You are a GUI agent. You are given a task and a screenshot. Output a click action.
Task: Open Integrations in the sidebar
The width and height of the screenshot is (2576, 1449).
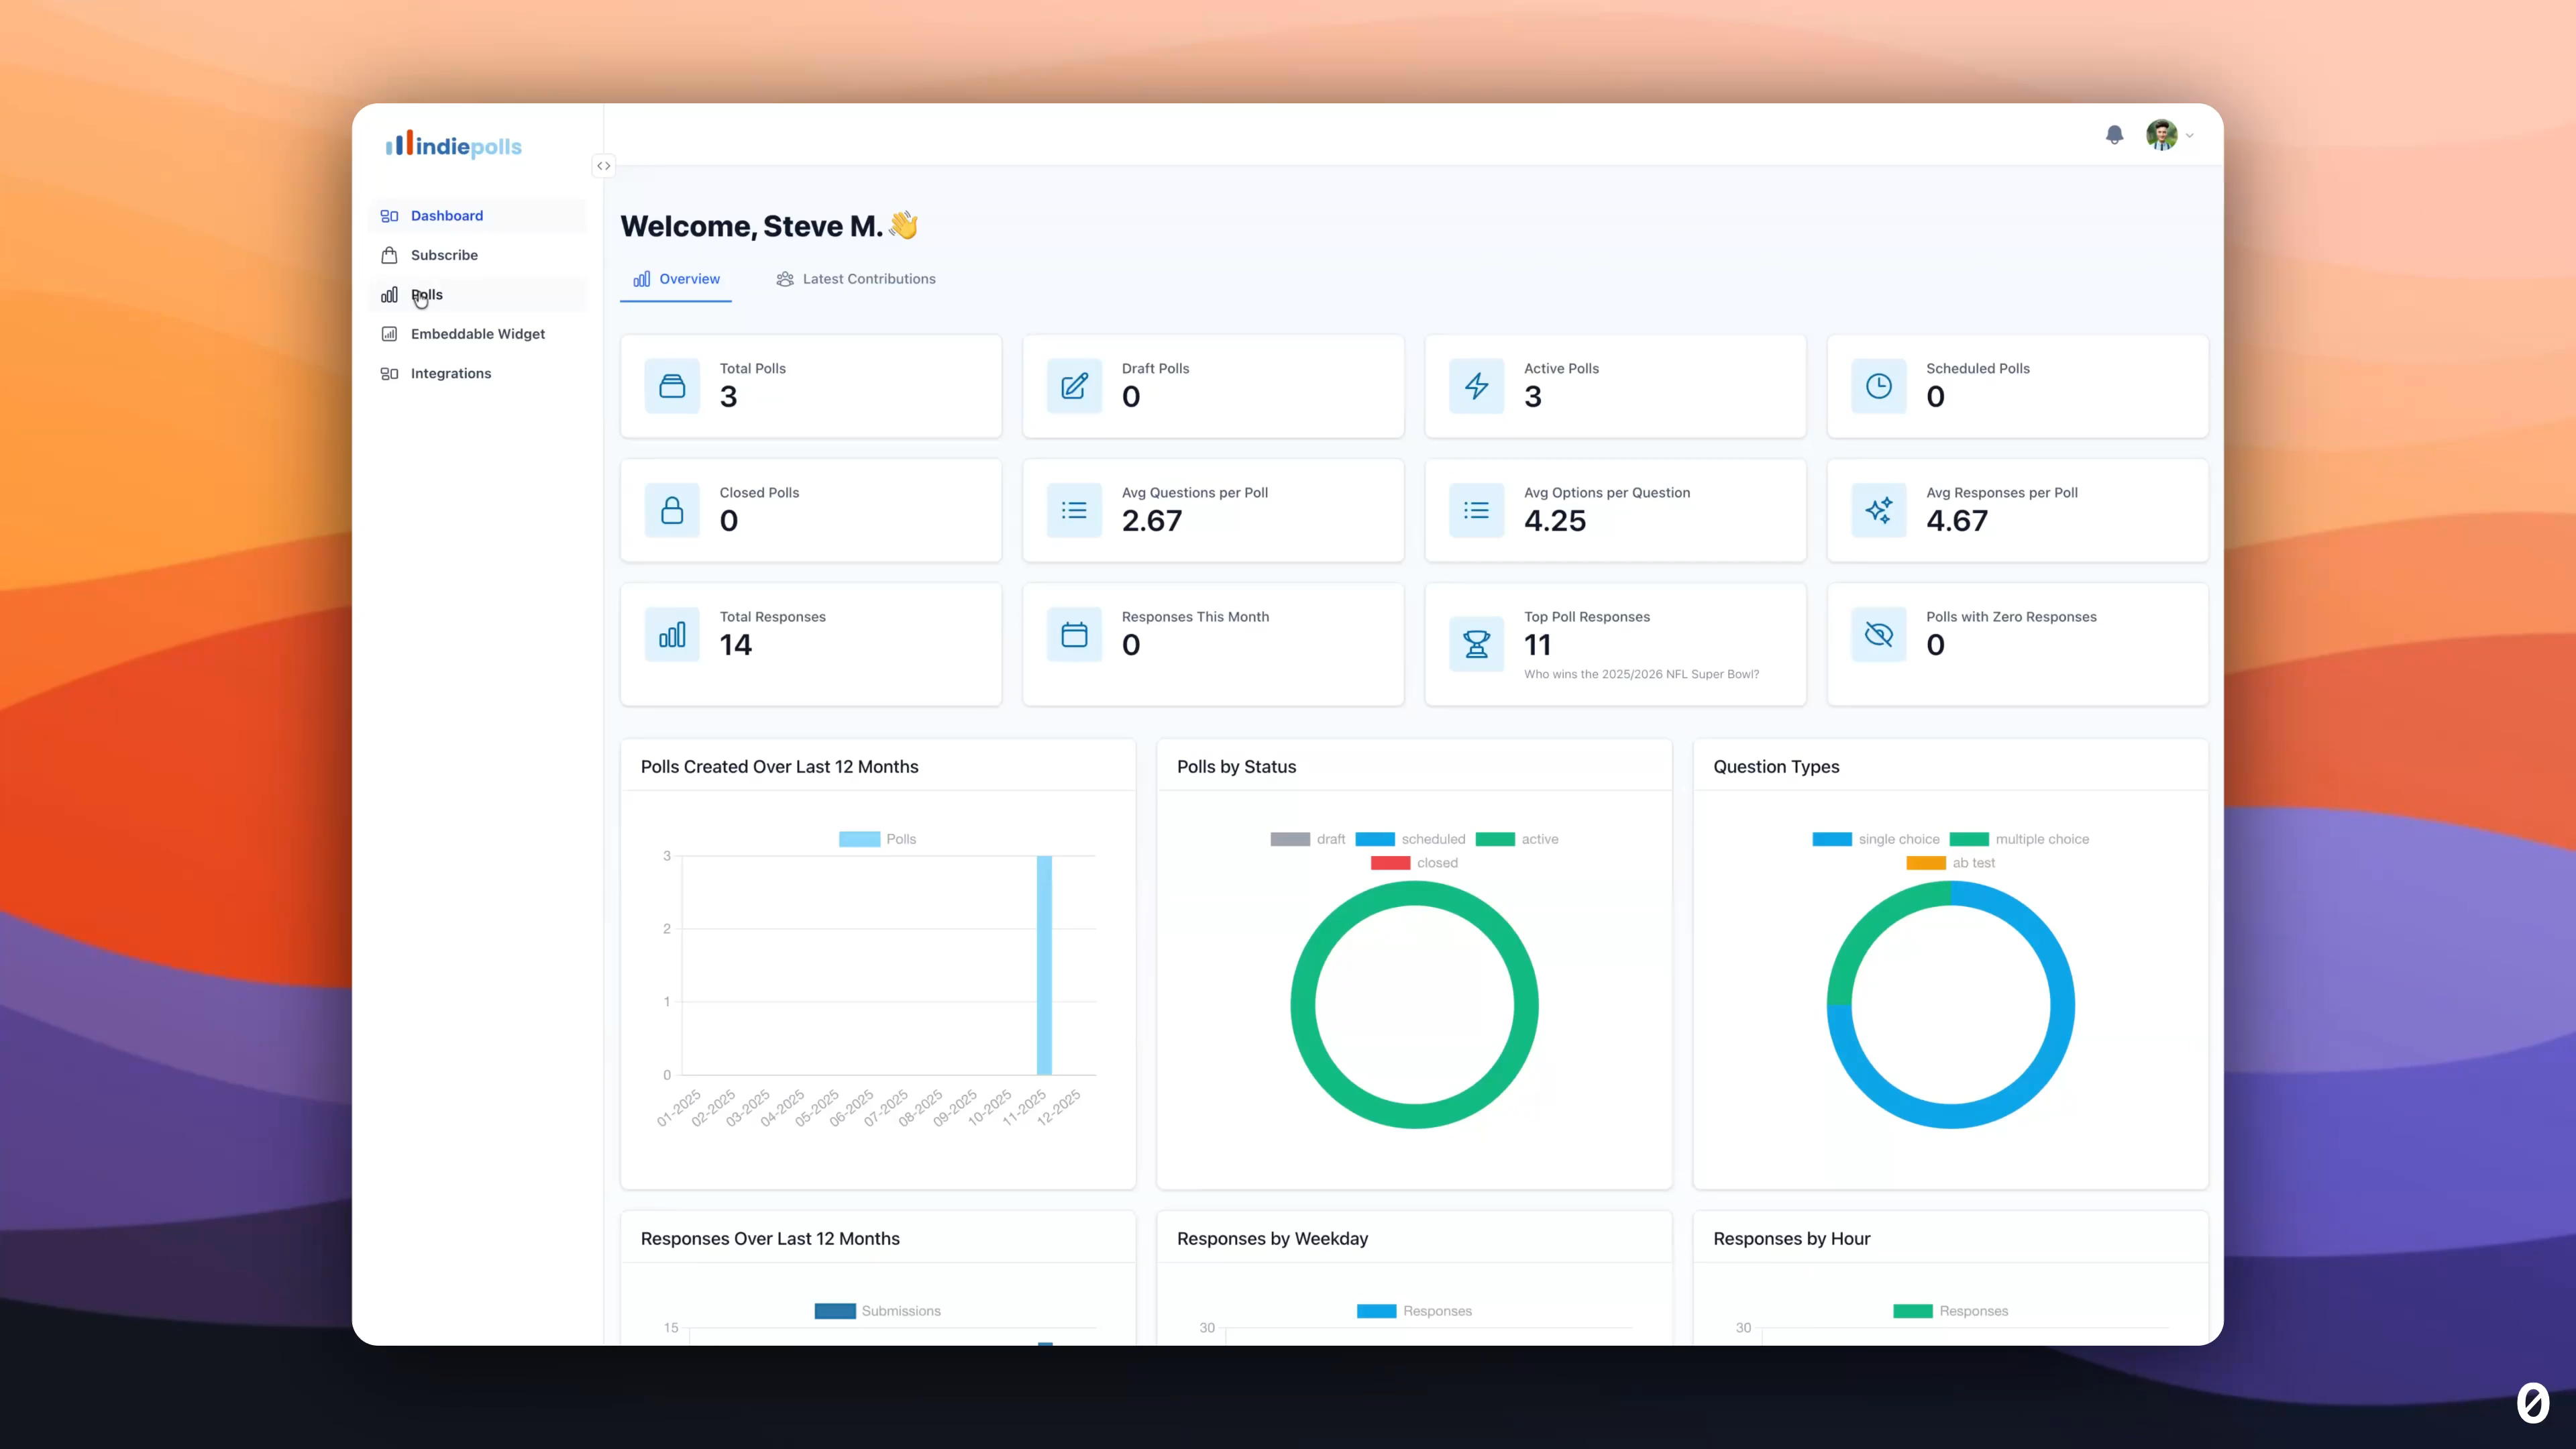478,373
